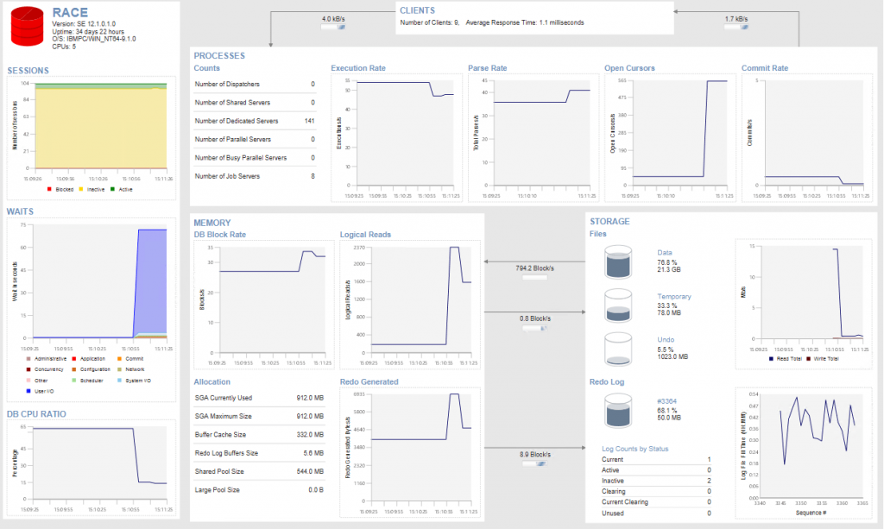This screenshot has height=529, width=884.
Task: Select the Logical Reads chart
Action: pyautogui.click(x=410, y=305)
